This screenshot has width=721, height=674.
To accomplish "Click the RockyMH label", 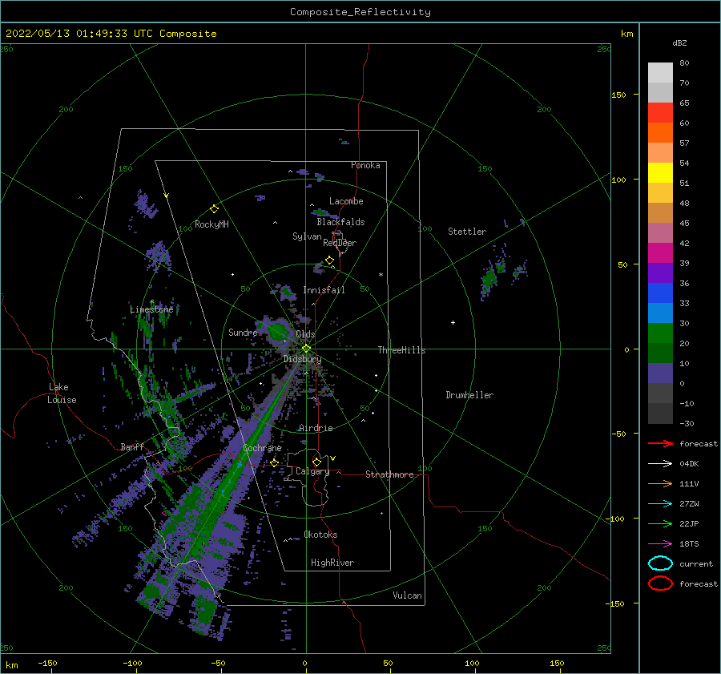I will coord(211,224).
